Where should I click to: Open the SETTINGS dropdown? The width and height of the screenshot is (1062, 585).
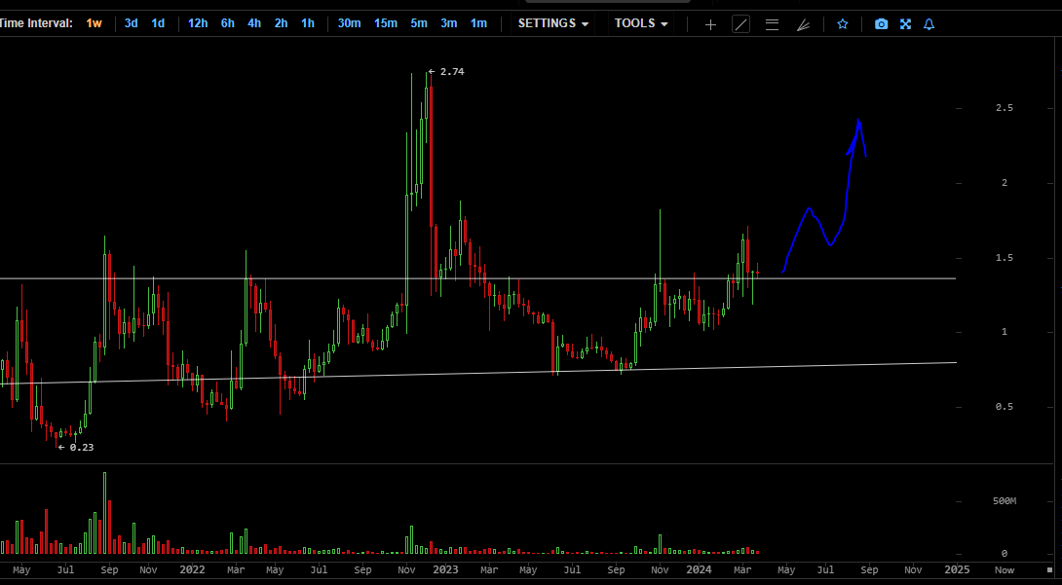pos(553,23)
